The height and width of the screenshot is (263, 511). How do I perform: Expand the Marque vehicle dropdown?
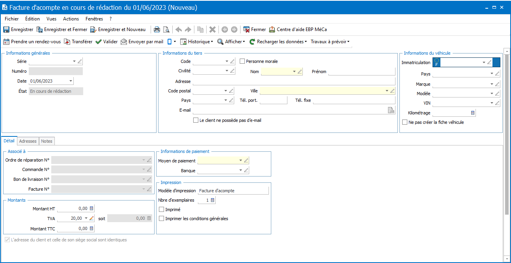coord(492,84)
